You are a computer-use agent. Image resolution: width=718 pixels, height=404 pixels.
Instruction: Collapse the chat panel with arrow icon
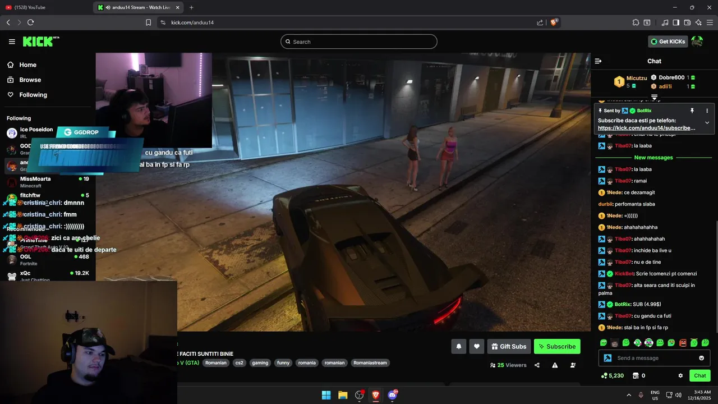coord(598,61)
